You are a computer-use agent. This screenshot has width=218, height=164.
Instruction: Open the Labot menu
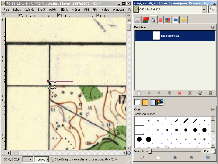point(17,10)
